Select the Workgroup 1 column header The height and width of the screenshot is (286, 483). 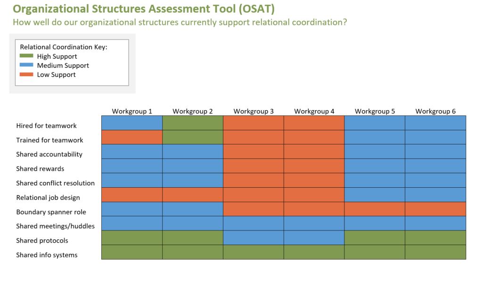coord(132,111)
